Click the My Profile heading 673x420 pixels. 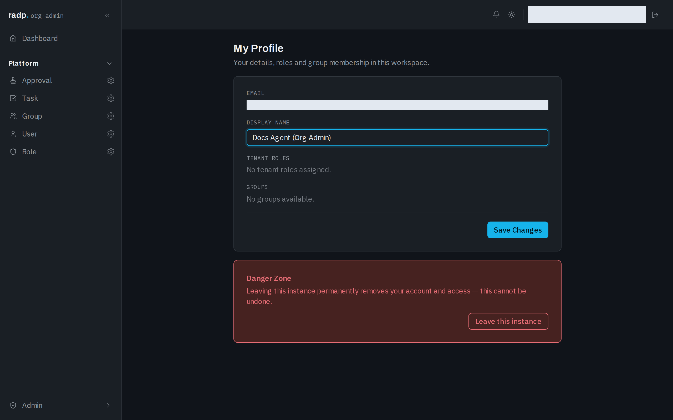(x=258, y=48)
